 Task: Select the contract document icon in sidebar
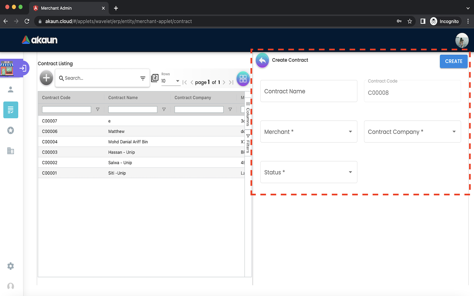(x=11, y=110)
